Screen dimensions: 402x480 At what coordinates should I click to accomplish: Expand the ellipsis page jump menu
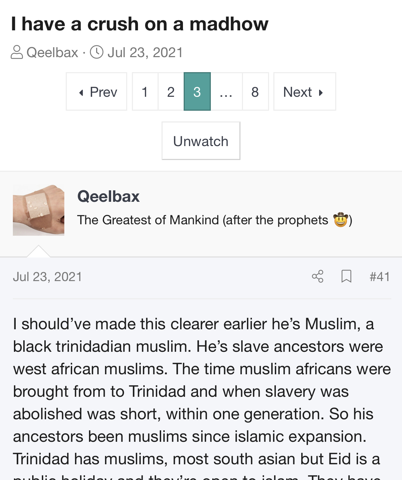tap(226, 92)
